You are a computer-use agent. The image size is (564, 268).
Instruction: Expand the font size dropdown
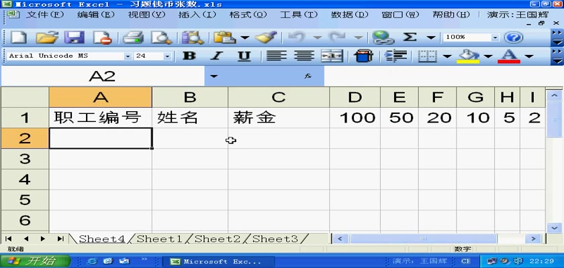point(167,56)
